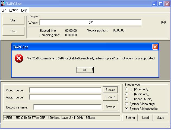171x131 pixels.
Task: Confirm the error with OK
Action: pyautogui.click(x=85, y=70)
